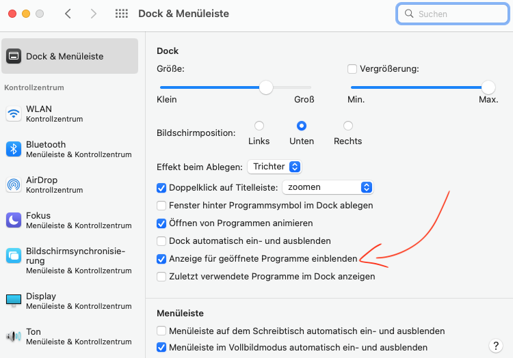Choose Rechts for Bildschirmposition
The height and width of the screenshot is (358, 513).
point(347,126)
